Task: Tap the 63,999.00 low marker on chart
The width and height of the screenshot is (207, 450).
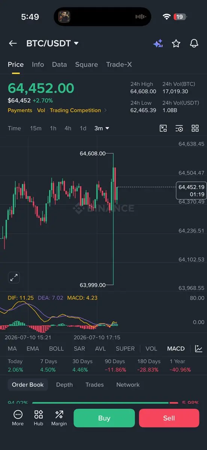Action: pyautogui.click(x=93, y=285)
